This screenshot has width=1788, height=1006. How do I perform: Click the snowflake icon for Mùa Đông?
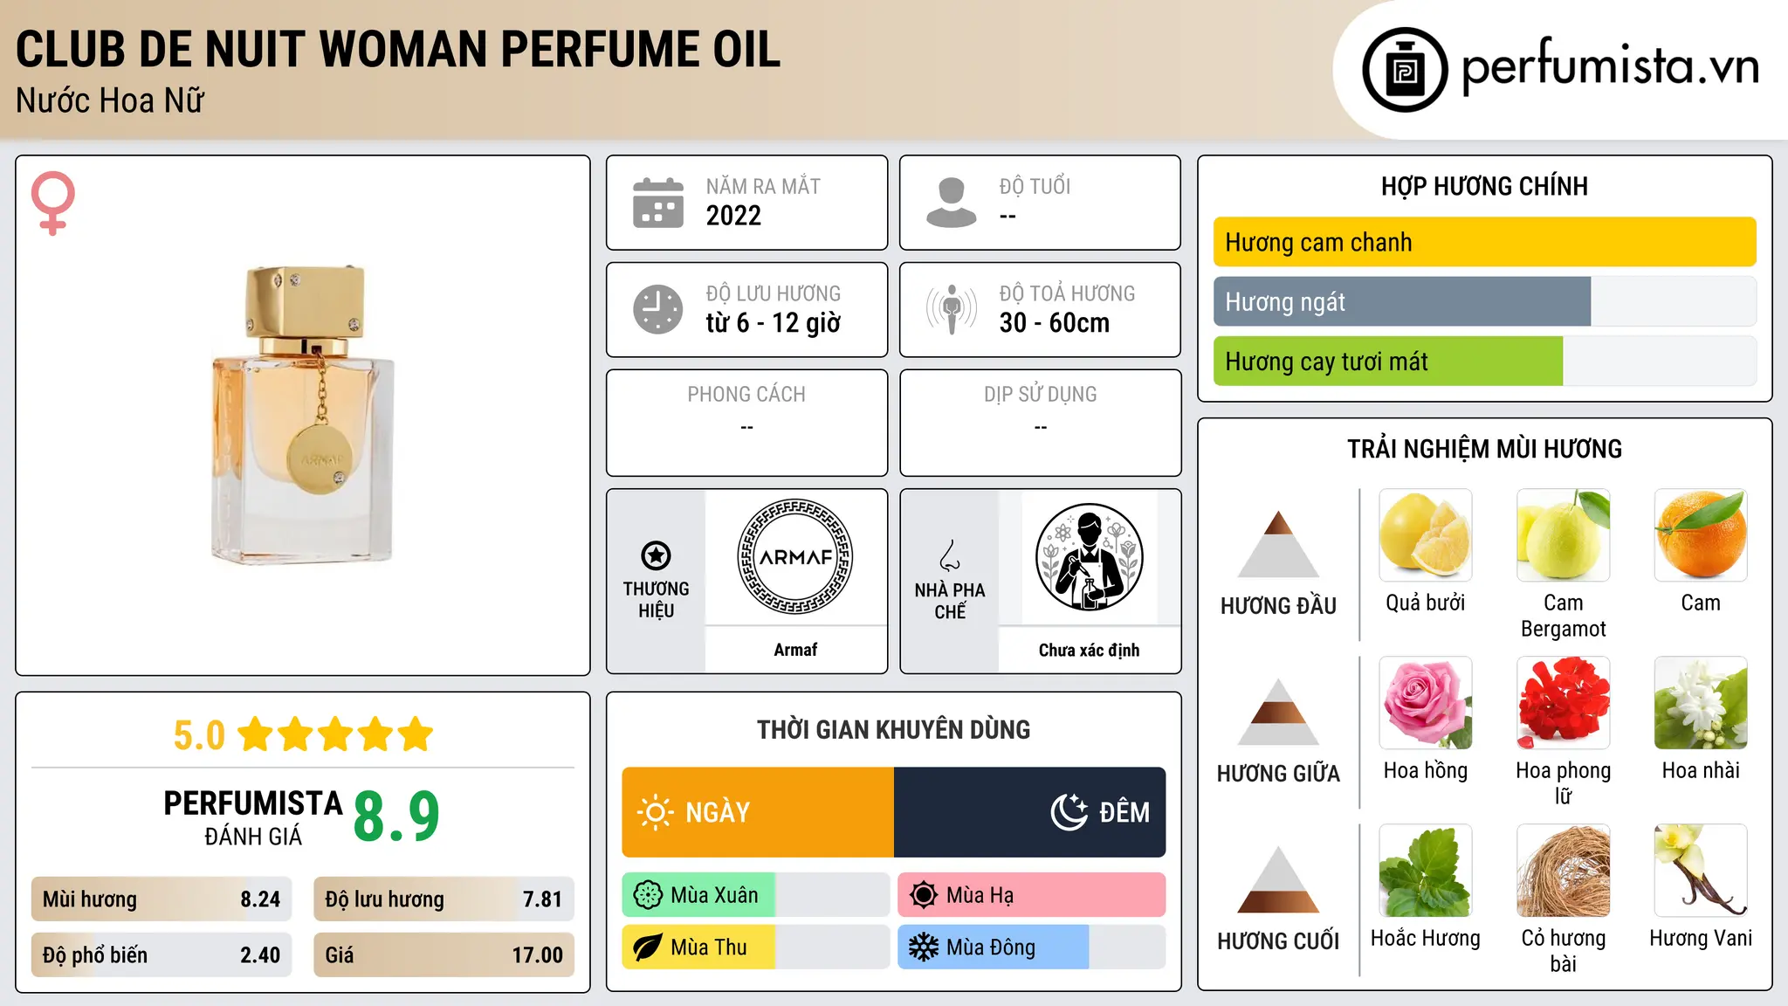[924, 947]
